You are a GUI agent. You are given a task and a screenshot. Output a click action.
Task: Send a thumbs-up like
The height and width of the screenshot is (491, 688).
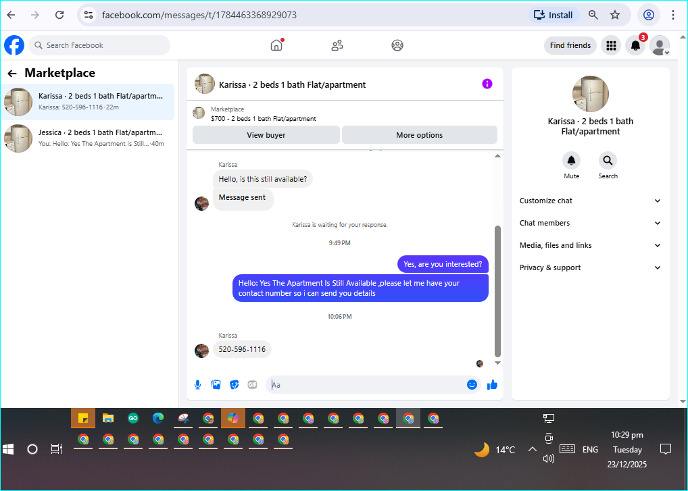pyautogui.click(x=492, y=385)
